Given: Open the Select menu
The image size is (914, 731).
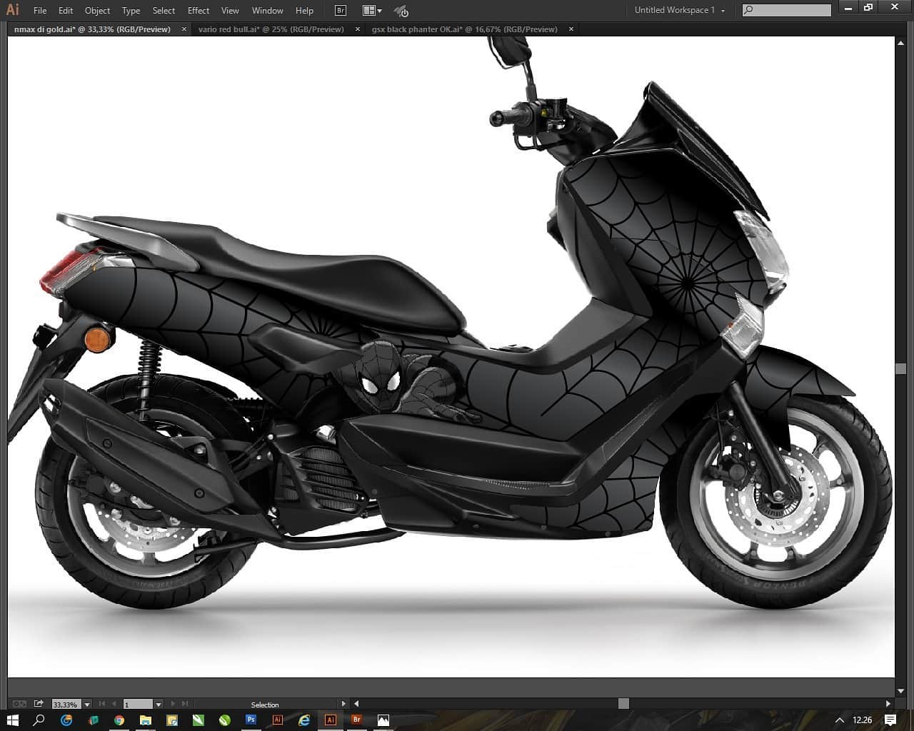Looking at the screenshot, I should (164, 11).
